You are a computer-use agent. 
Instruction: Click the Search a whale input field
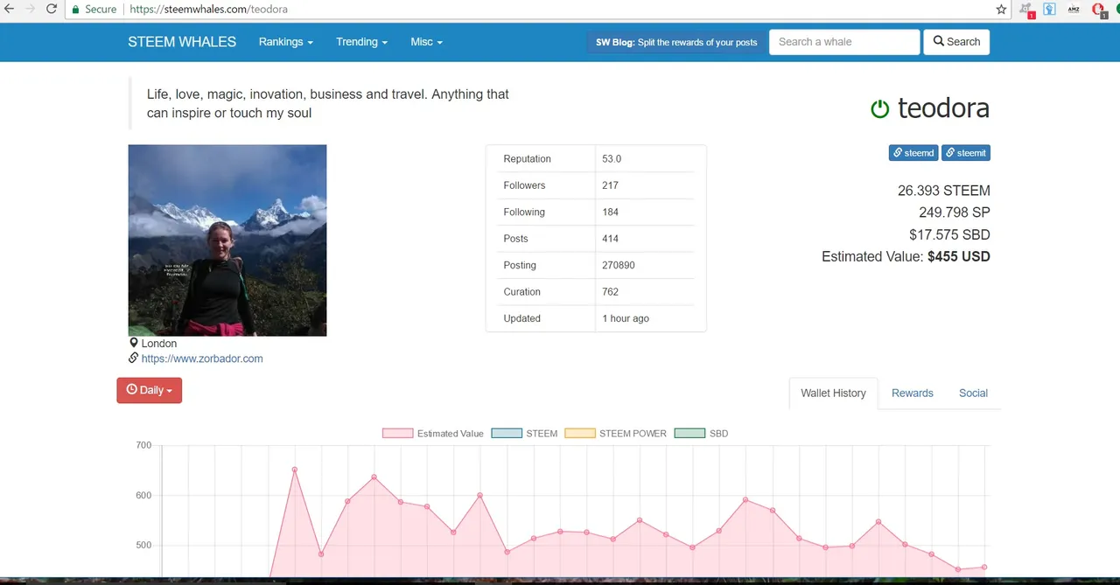coord(844,42)
